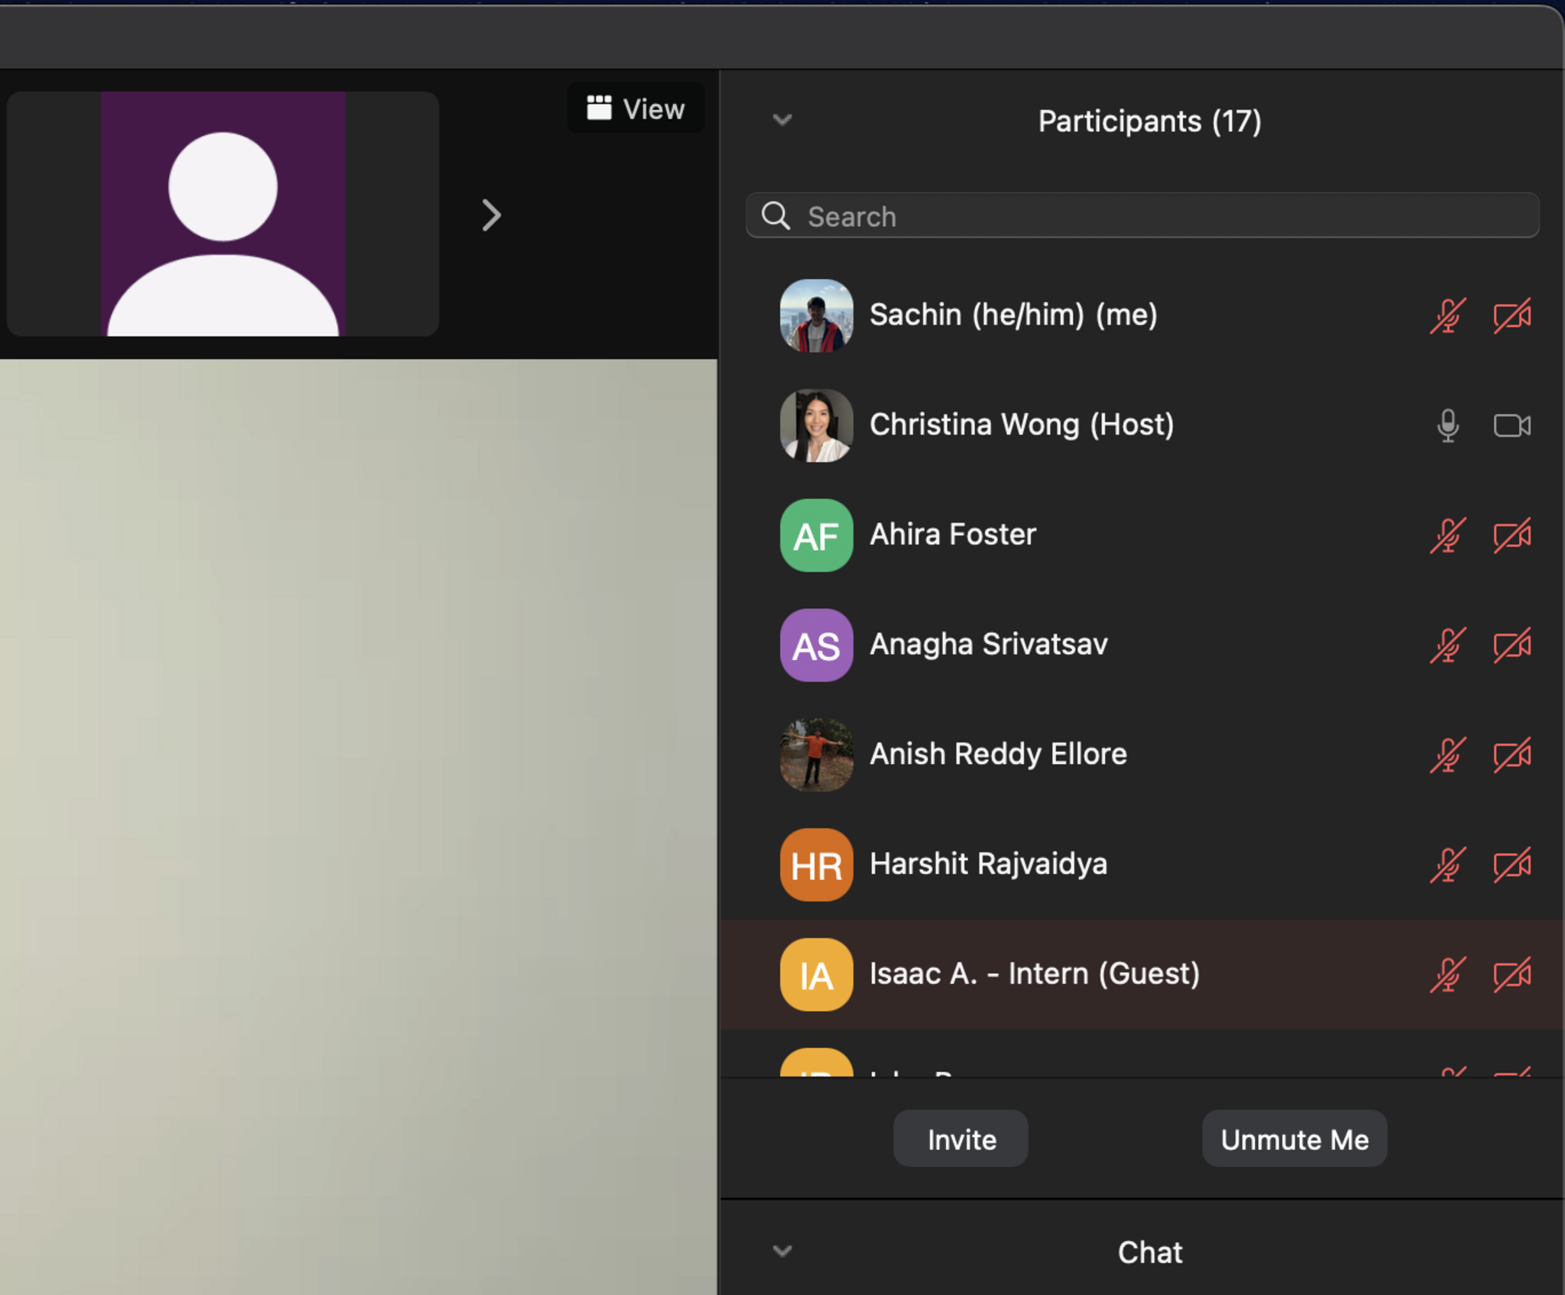Image resolution: width=1565 pixels, height=1295 pixels.
Task: Show next video thumbnails with right arrow
Action: 491,215
